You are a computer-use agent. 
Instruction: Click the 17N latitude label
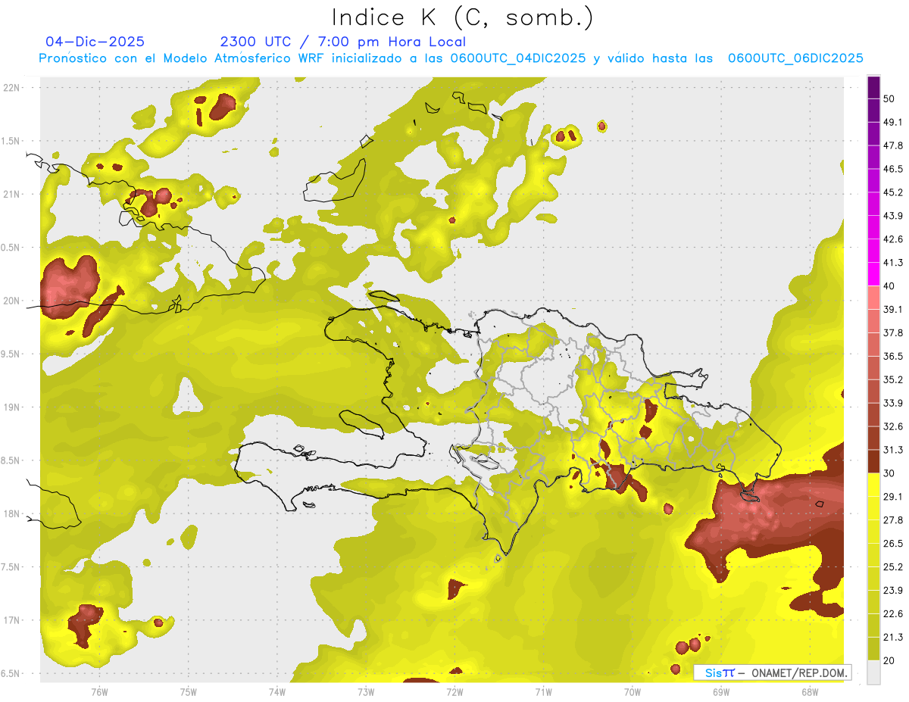click(12, 620)
